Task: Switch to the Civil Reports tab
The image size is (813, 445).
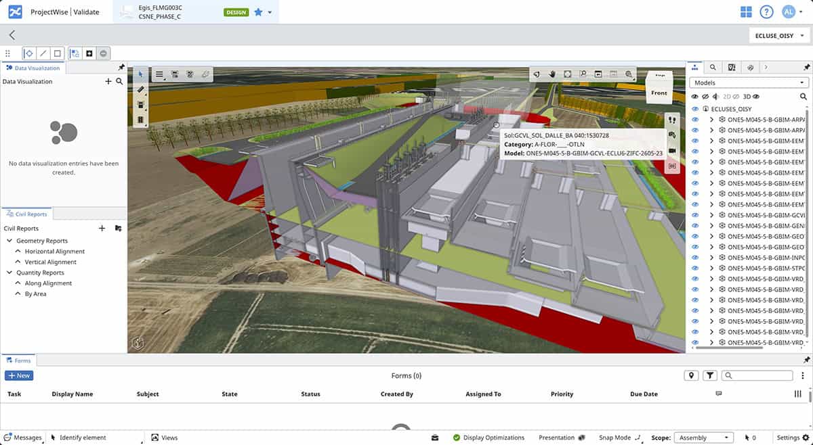Action: click(x=27, y=214)
